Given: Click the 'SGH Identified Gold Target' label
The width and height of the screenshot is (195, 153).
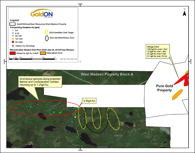Looking at the screenshot, I should click(x=61, y=32).
